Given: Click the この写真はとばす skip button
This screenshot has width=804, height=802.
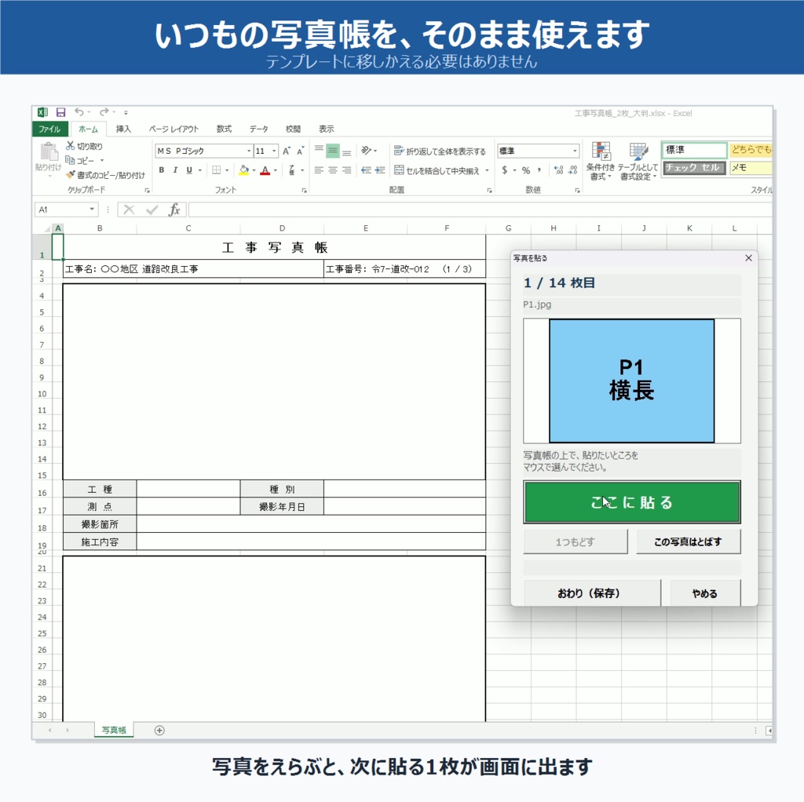Looking at the screenshot, I should 688,541.
